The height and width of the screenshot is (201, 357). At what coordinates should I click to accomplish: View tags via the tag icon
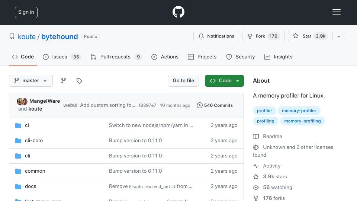[79, 81]
